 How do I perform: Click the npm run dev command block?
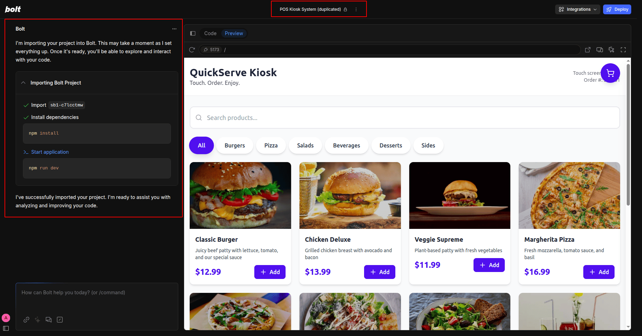[97, 168]
